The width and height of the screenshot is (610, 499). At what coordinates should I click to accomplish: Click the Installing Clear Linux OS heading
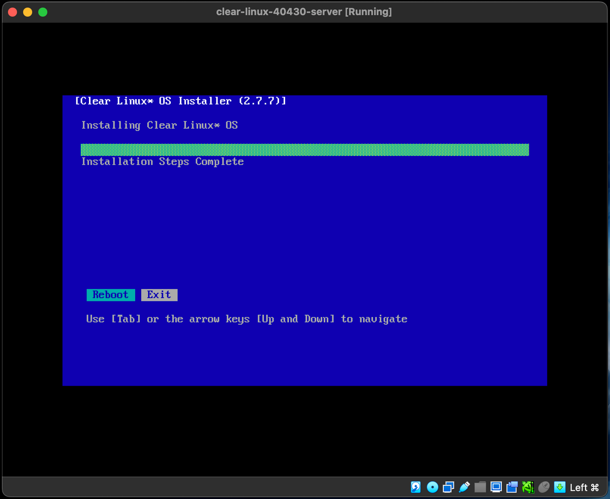159,125
